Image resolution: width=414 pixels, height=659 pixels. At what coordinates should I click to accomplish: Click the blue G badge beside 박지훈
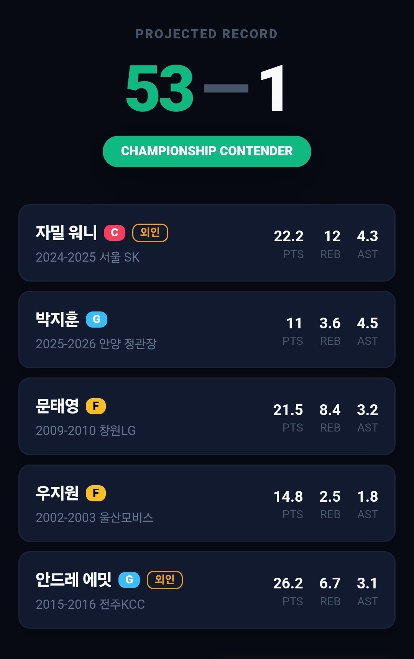97,319
